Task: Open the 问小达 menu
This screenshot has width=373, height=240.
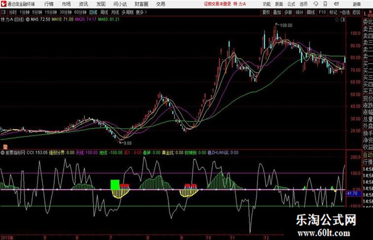Action: [120, 4]
